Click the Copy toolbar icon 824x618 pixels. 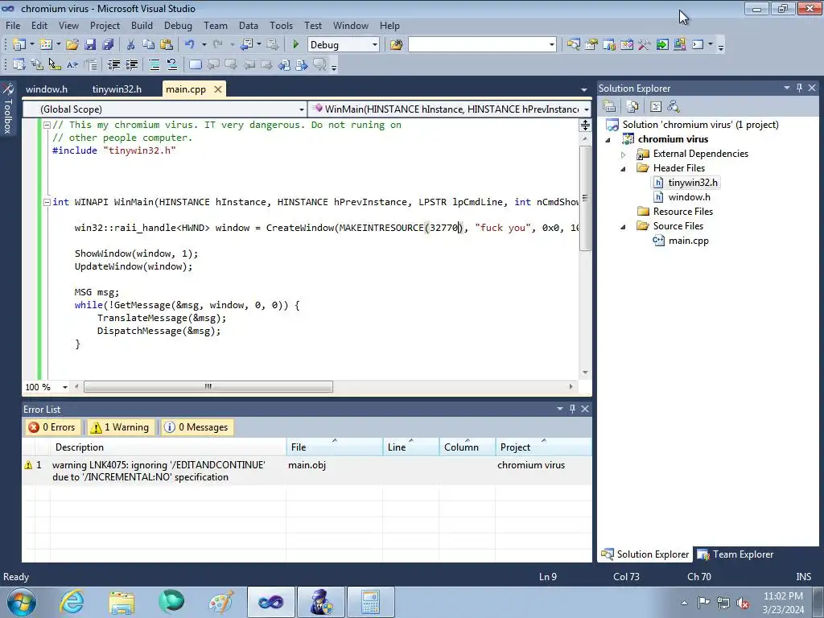(x=149, y=45)
